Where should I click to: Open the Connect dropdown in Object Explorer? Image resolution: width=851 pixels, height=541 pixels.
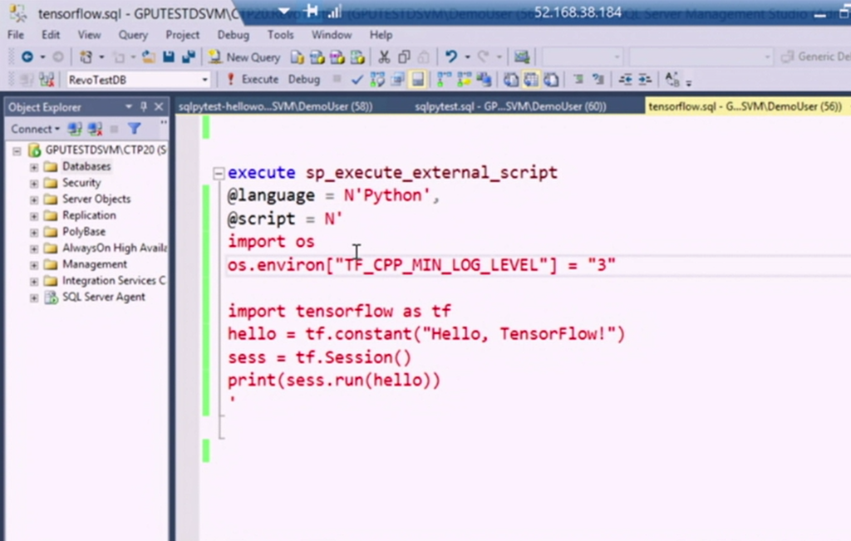35,129
